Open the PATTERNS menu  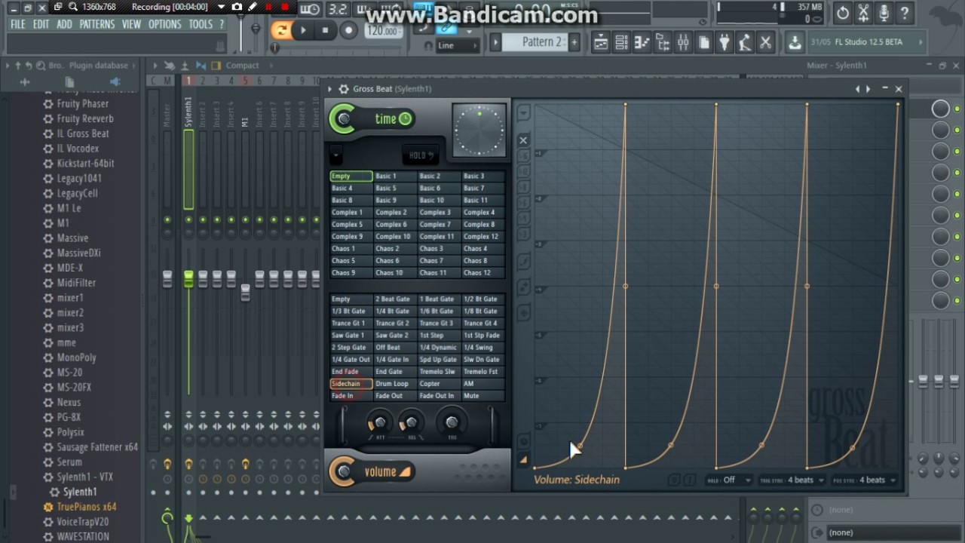pos(96,24)
